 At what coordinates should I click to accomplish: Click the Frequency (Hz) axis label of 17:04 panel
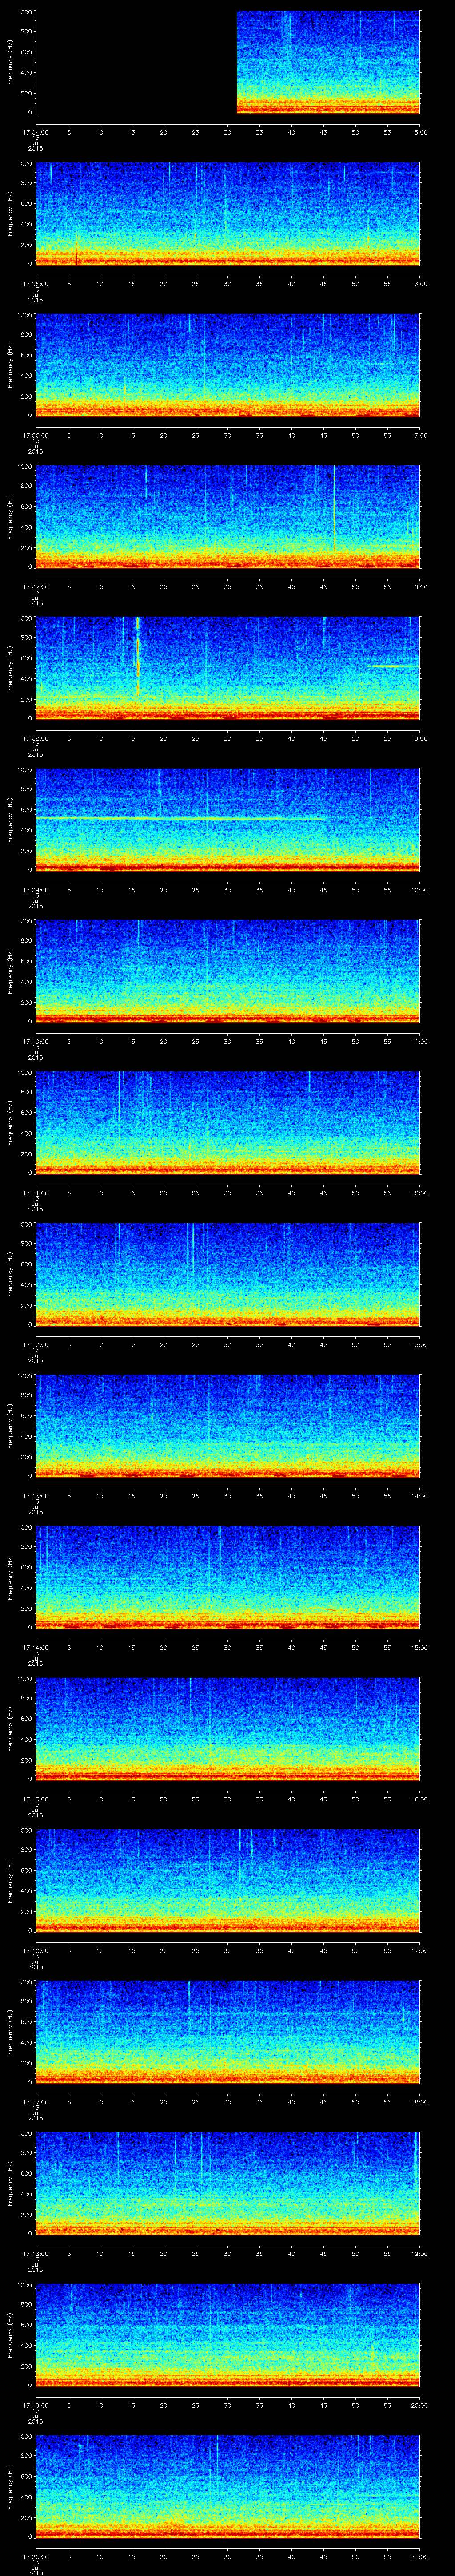(x=10, y=62)
